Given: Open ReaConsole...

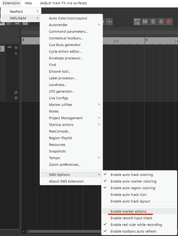Looking at the screenshot, I should [71, 131].
